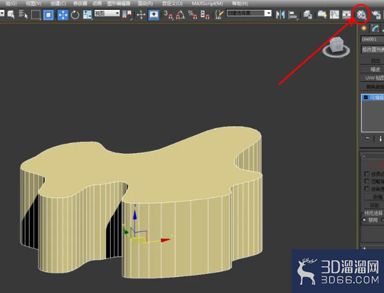384x293 pixels.
Task: Click the red X axis gizmo arrow
Action: click(166, 240)
